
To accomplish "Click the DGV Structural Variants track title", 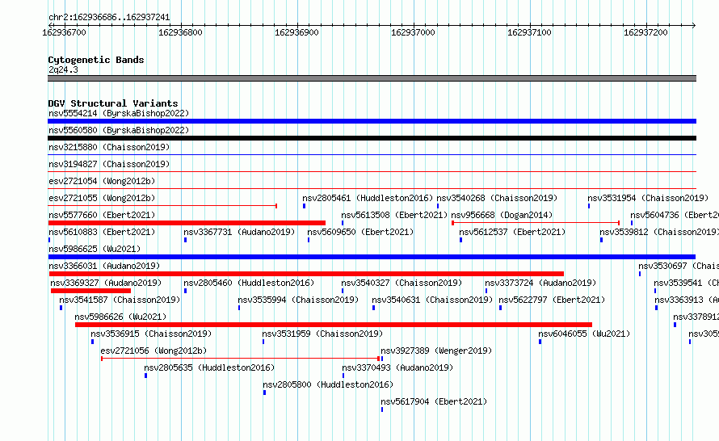I will 113,103.
